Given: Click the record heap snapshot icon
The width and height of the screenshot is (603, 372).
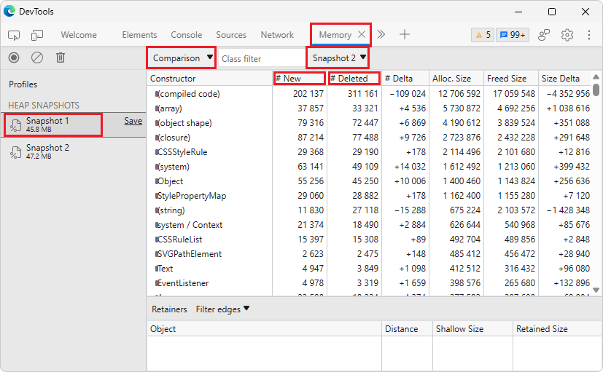Looking at the screenshot, I should 14,58.
